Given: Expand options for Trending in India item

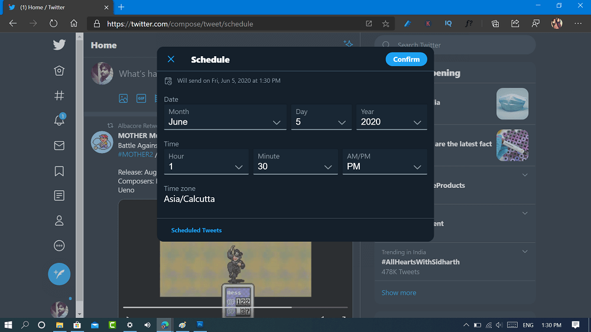Looking at the screenshot, I should tap(525, 251).
